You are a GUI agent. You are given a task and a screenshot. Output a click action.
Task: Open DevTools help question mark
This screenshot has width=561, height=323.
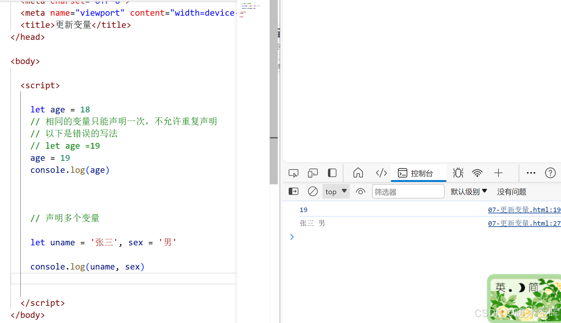tap(550, 173)
